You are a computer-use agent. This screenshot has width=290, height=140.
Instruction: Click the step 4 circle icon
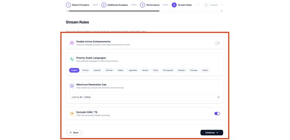(174, 5)
